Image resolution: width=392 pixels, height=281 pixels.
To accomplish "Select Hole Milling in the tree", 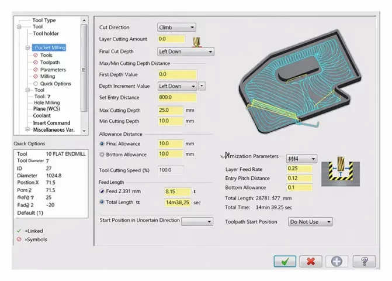I will tap(47, 102).
